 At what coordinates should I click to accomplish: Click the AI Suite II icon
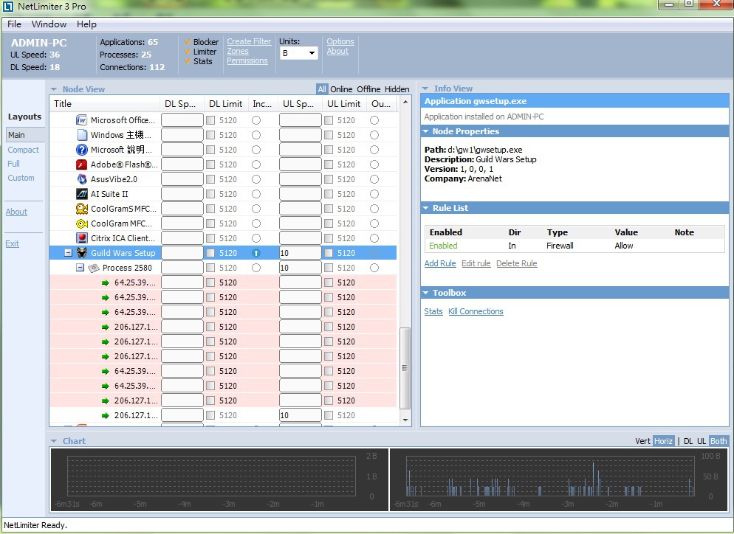click(81, 194)
